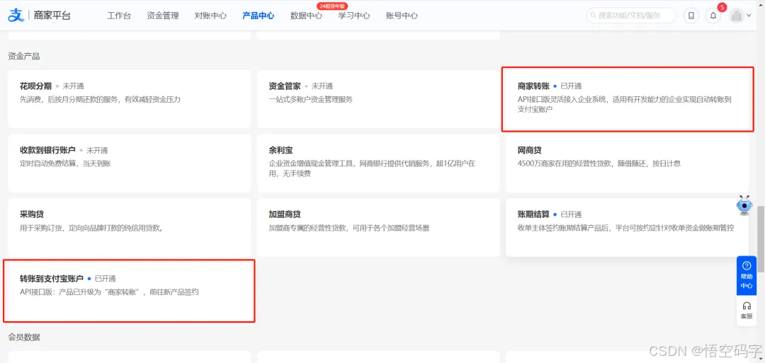Viewport: 765px width, 363px height.
Task: Click 未开通 status beside 资金管家
Action: click(322, 86)
